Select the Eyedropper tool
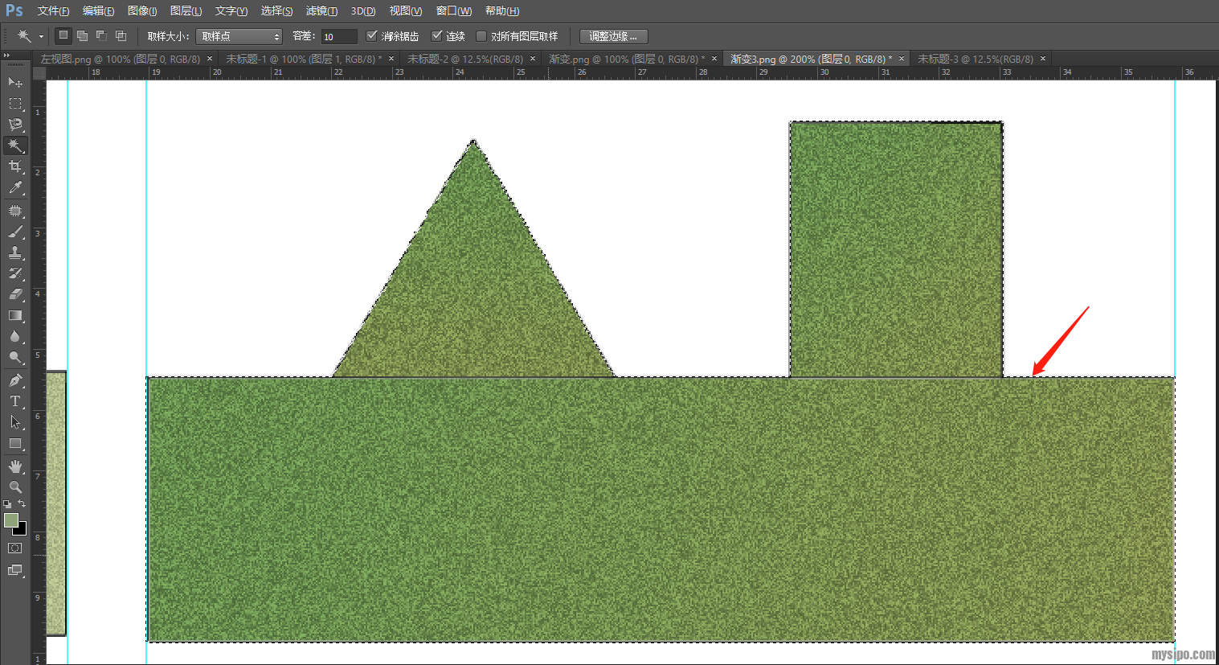This screenshot has height=665, width=1219. [x=14, y=188]
